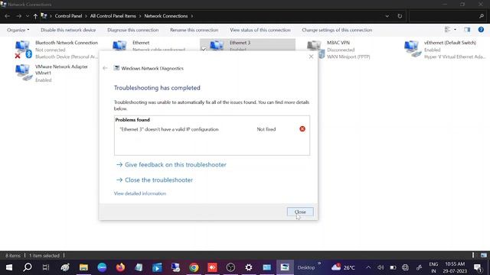Expand the chevron after Control Panel breadcrumb
The width and height of the screenshot is (490, 275).
pyautogui.click(x=86, y=16)
